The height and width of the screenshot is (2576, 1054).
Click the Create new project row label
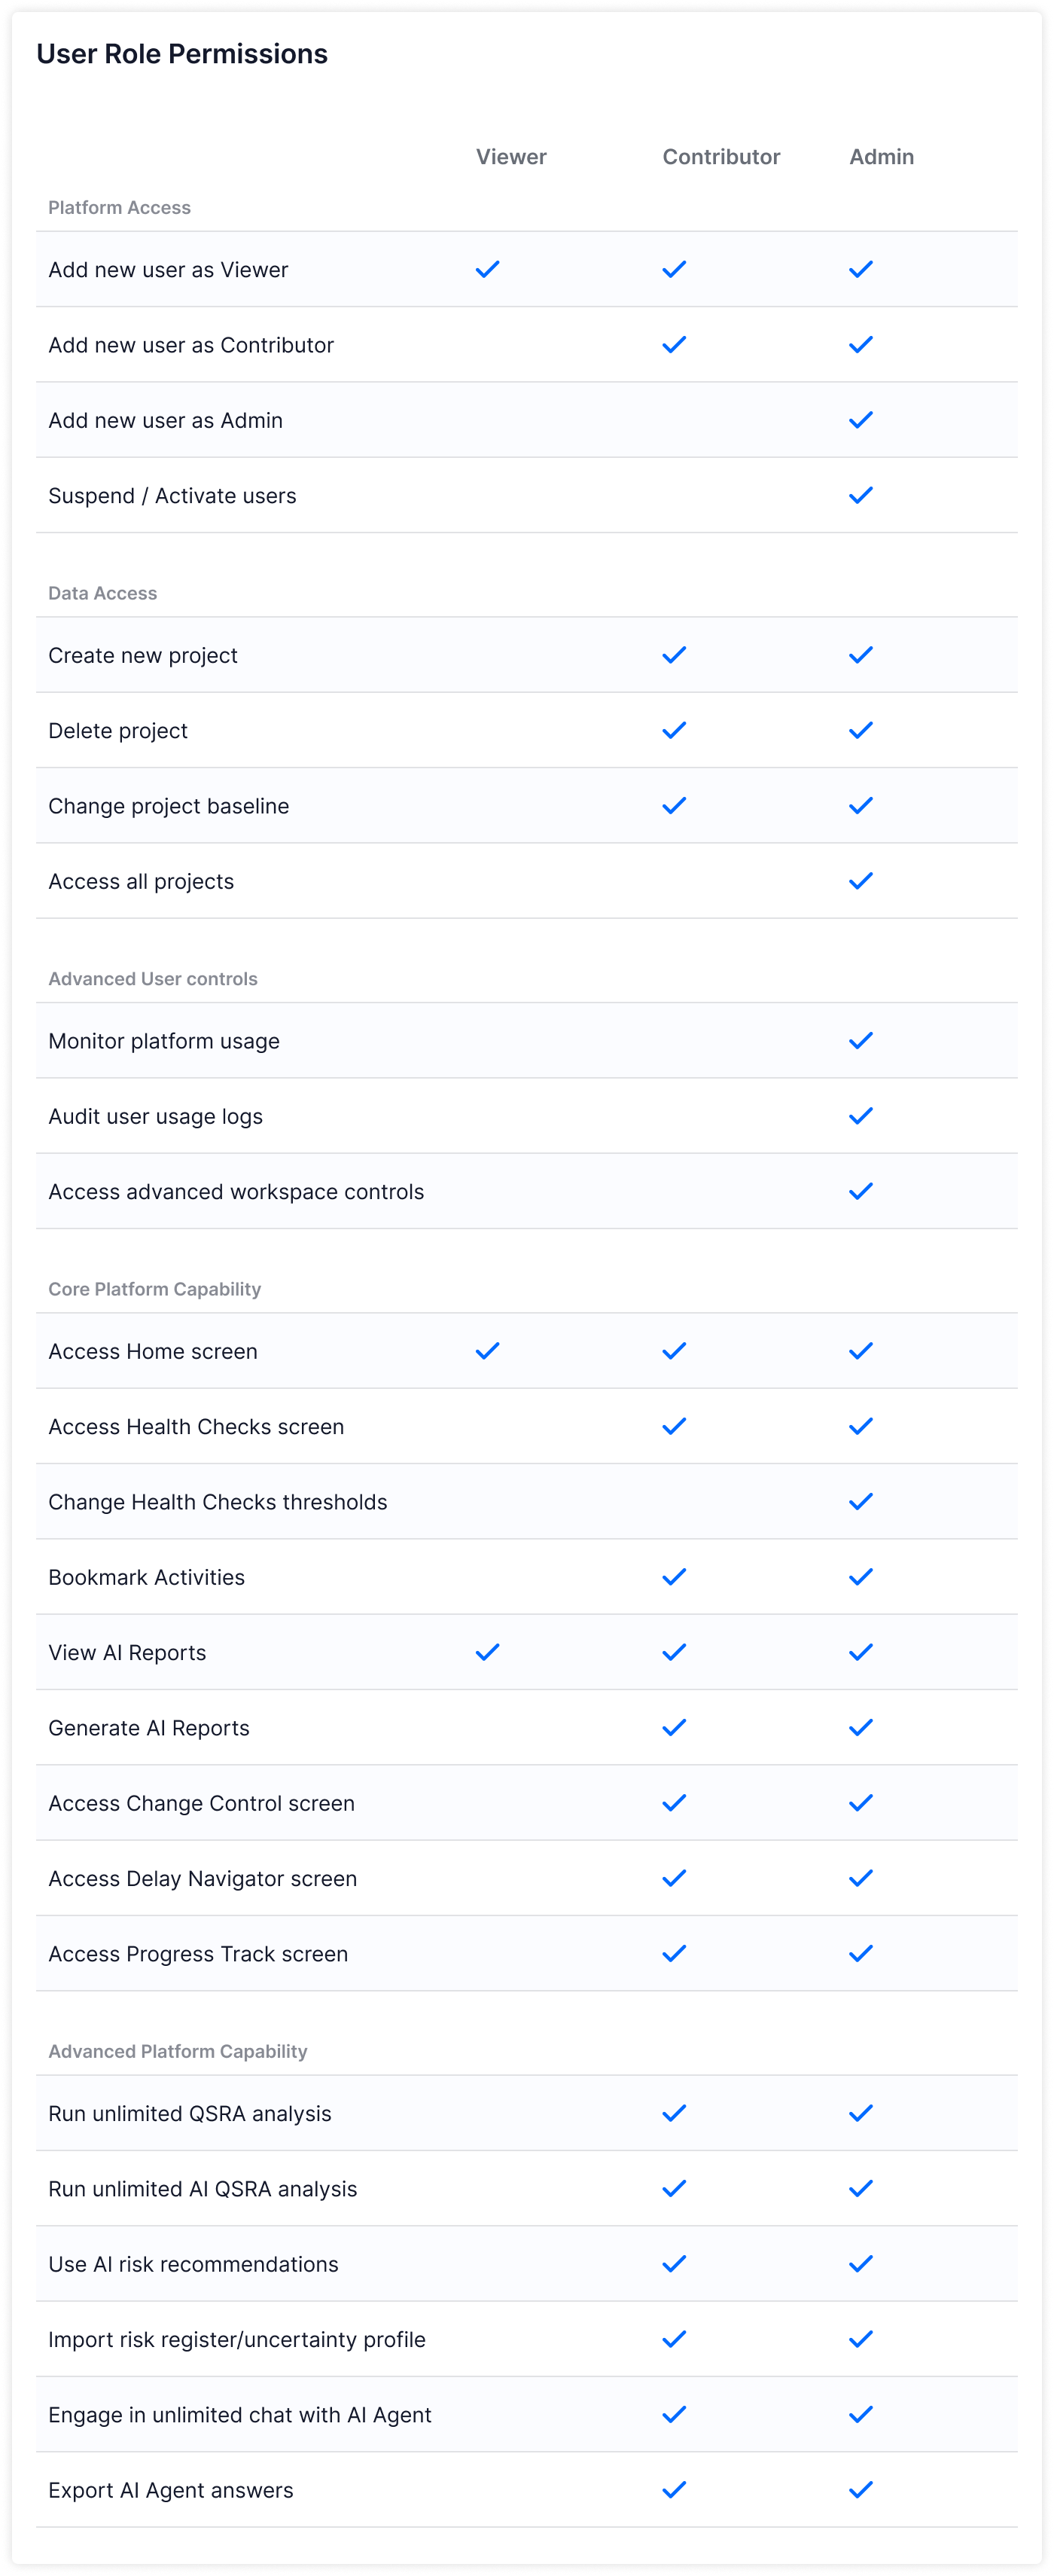click(x=143, y=655)
